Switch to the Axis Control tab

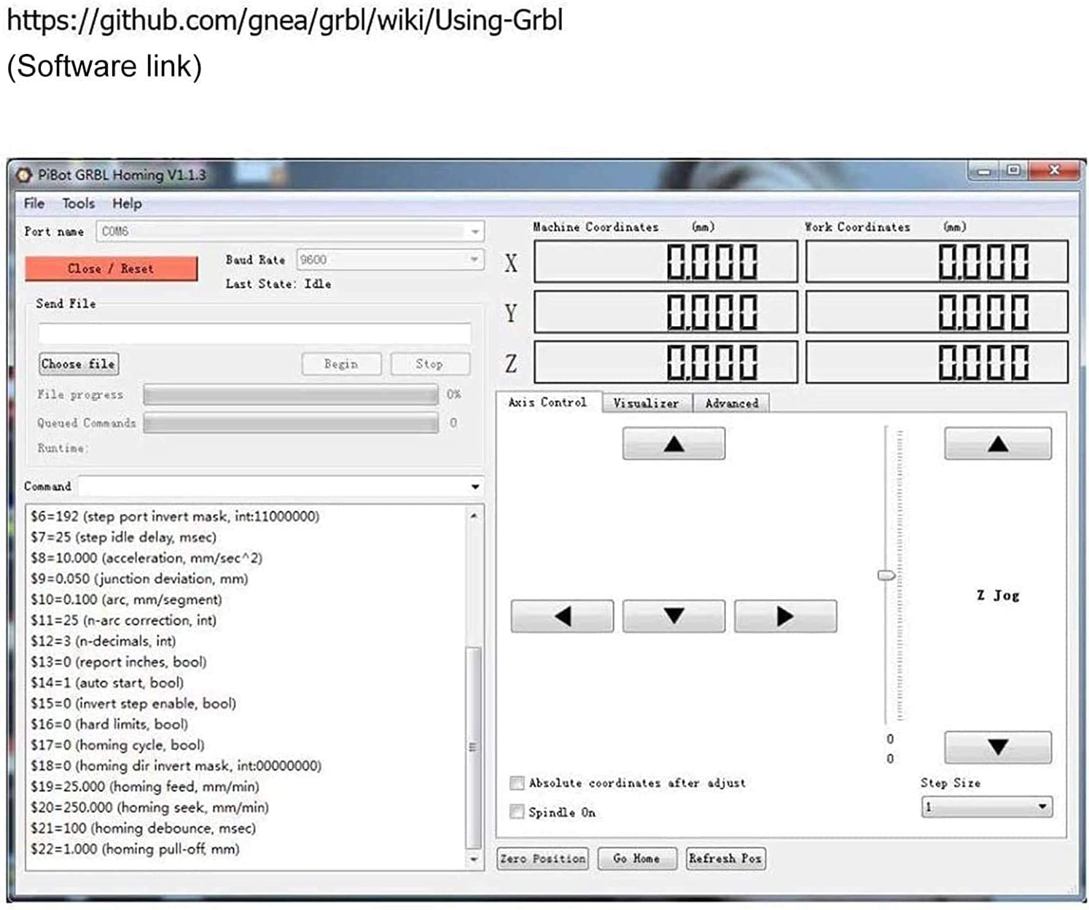[548, 402]
